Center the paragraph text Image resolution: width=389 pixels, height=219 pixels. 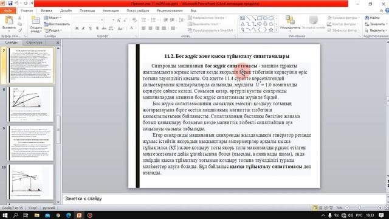pos(150,29)
